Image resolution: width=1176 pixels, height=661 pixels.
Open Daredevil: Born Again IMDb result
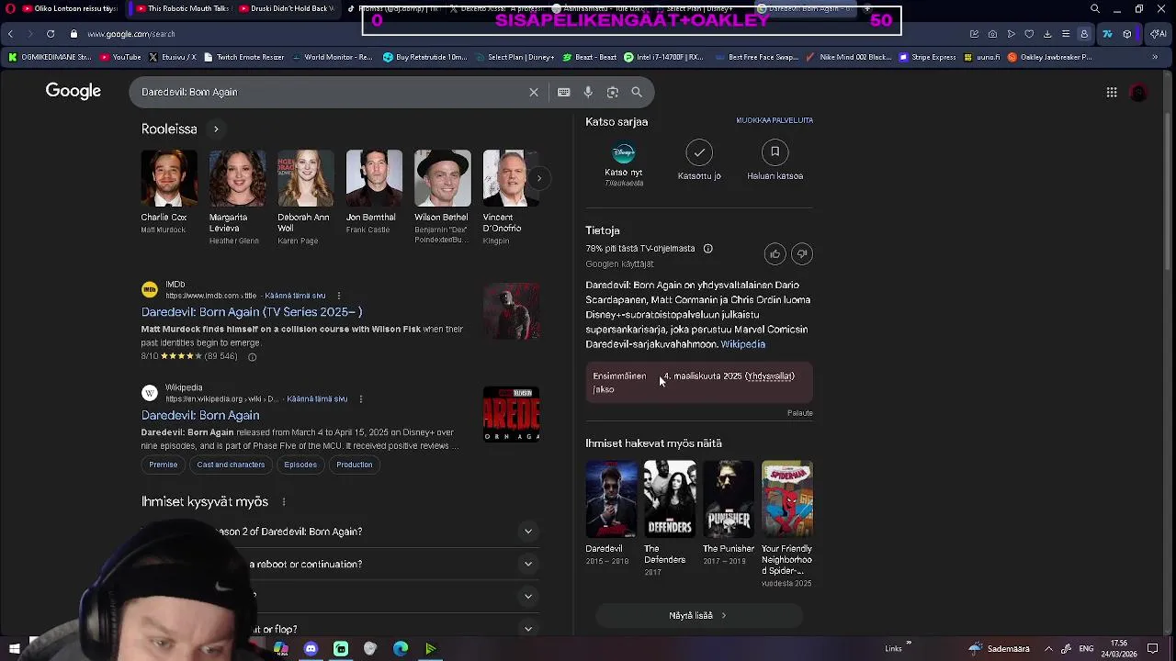tap(252, 312)
